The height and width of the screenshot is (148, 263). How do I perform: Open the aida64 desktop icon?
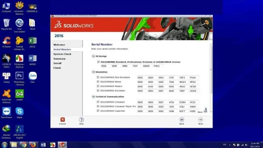click(20, 95)
